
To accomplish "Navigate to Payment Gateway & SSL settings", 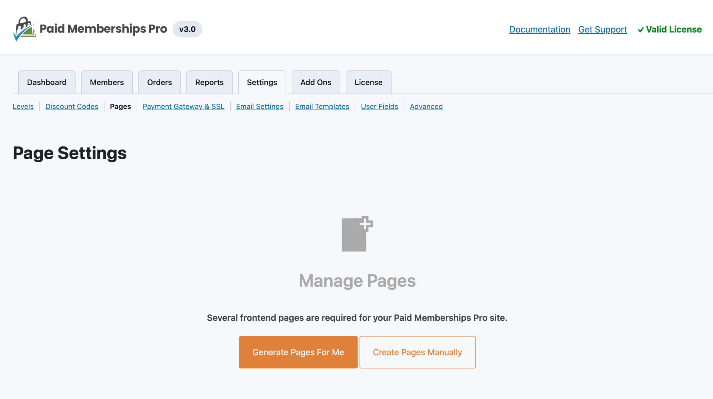I will [183, 106].
